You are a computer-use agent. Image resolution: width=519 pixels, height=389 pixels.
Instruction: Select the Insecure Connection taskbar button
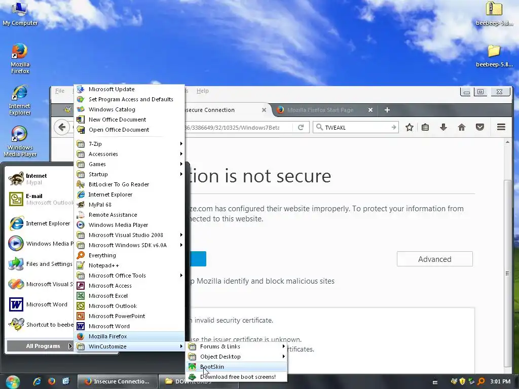tap(117, 381)
